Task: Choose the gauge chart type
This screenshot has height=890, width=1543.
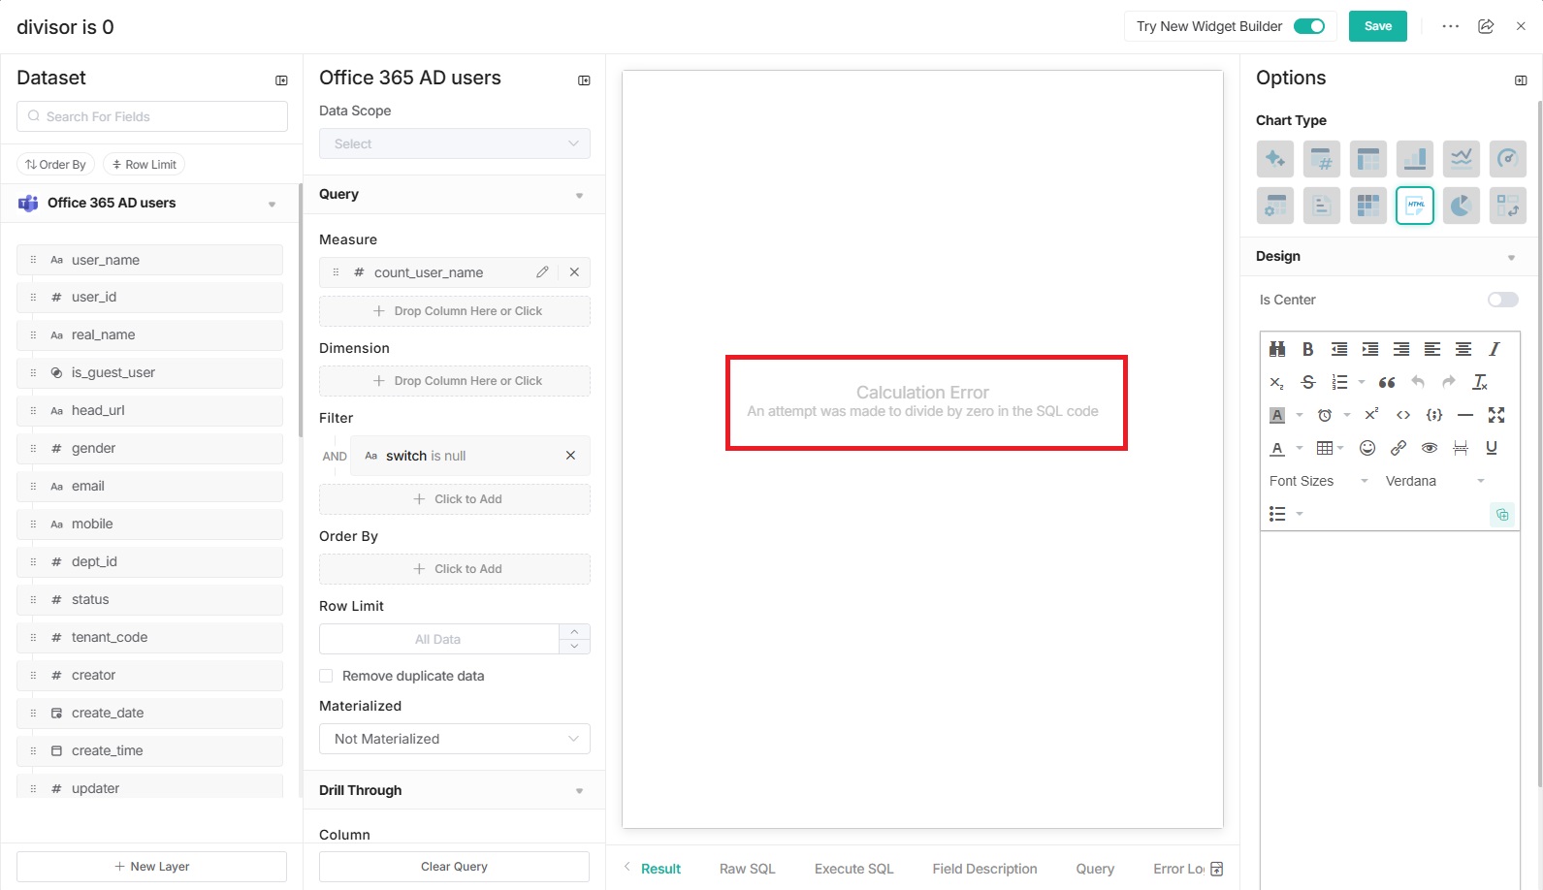Action: point(1507,158)
